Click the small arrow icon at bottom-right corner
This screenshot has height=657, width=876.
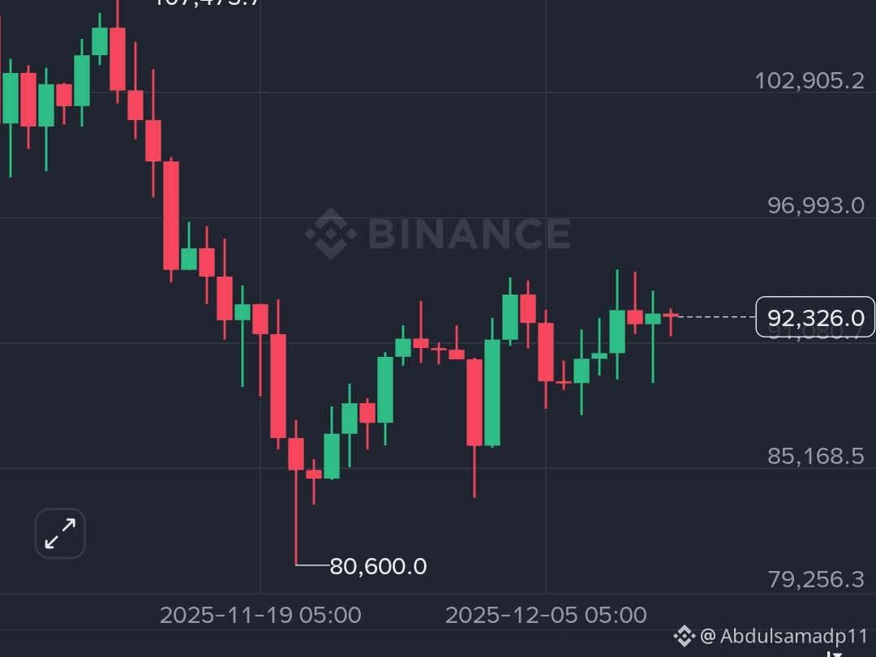[834, 653]
